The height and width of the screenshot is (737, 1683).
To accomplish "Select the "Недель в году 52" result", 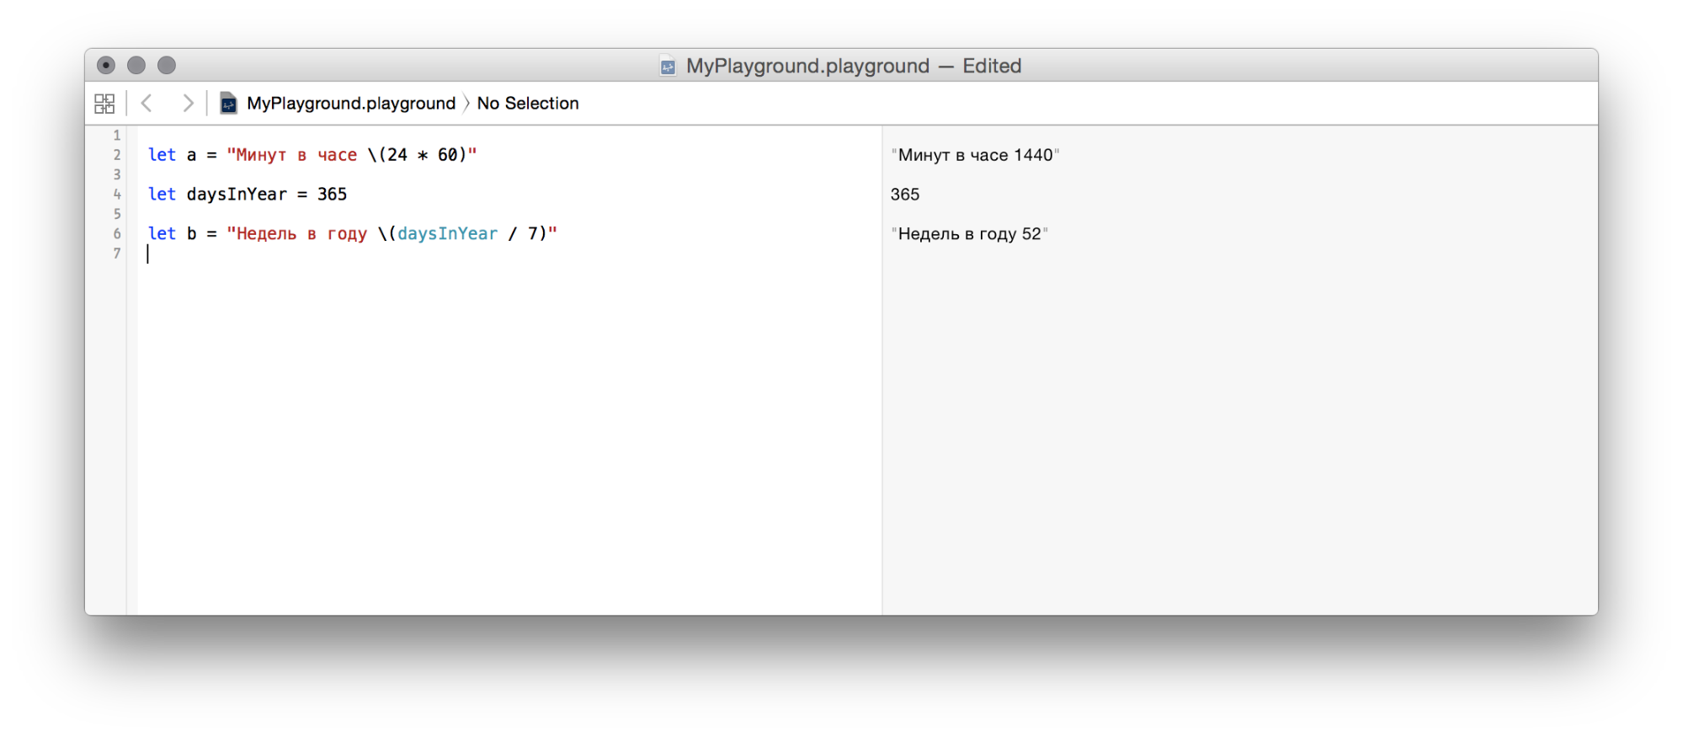I will click(x=969, y=234).
